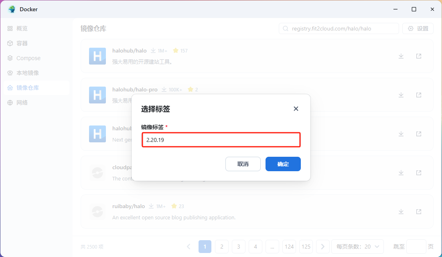Close the 选择标签 dialog with X

296,109
